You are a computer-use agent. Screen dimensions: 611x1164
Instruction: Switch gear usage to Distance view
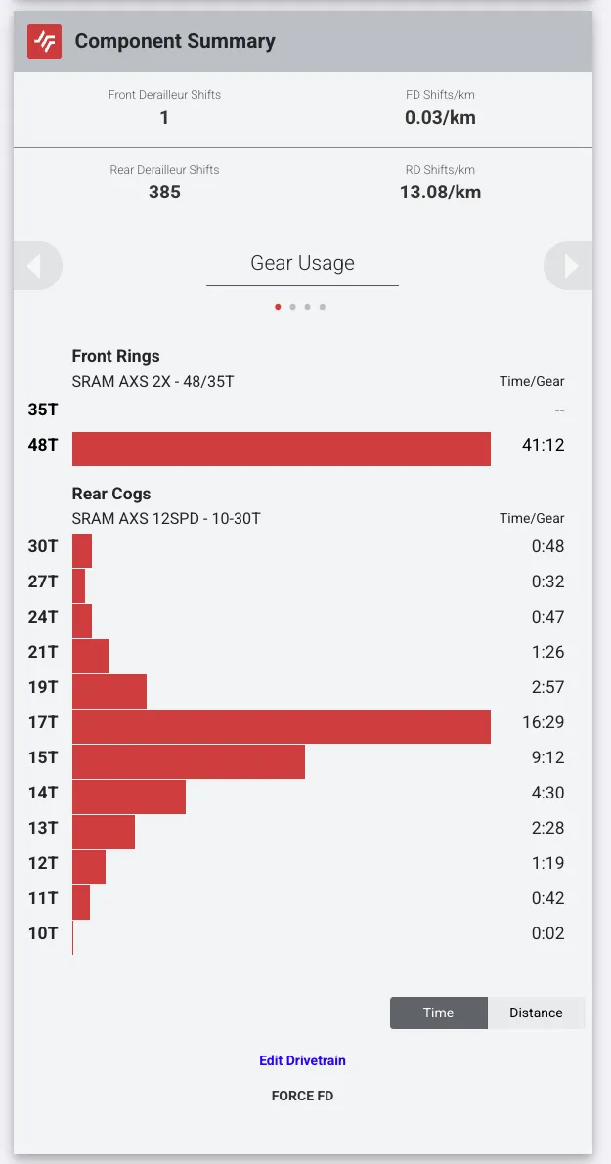[536, 1013]
